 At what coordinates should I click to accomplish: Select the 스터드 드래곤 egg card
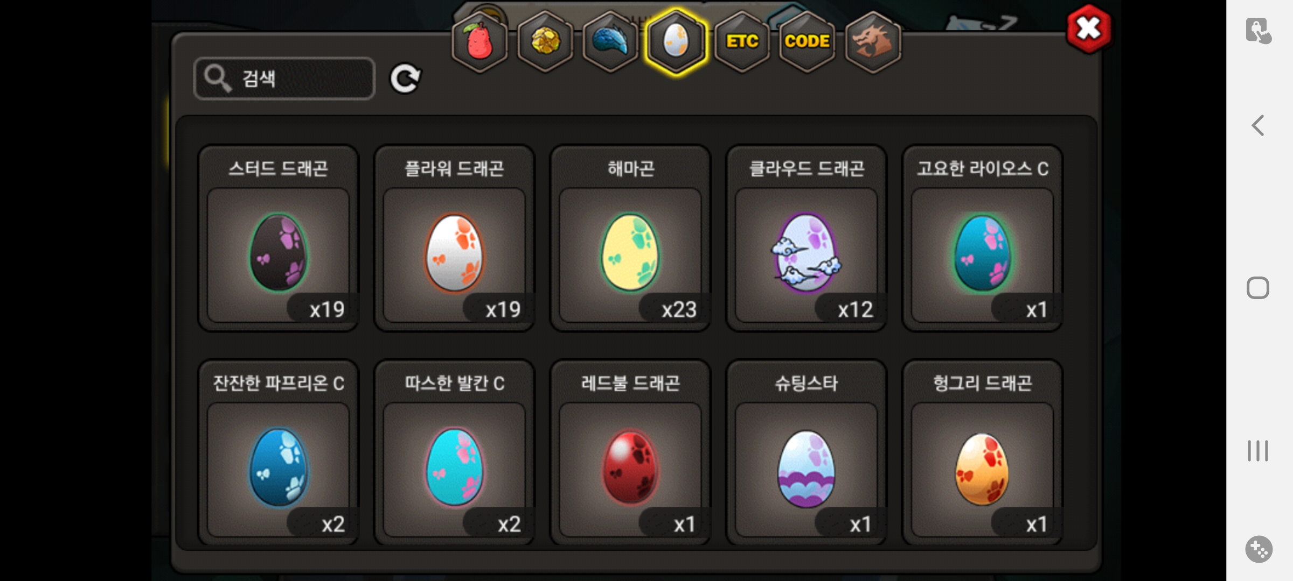pos(278,238)
